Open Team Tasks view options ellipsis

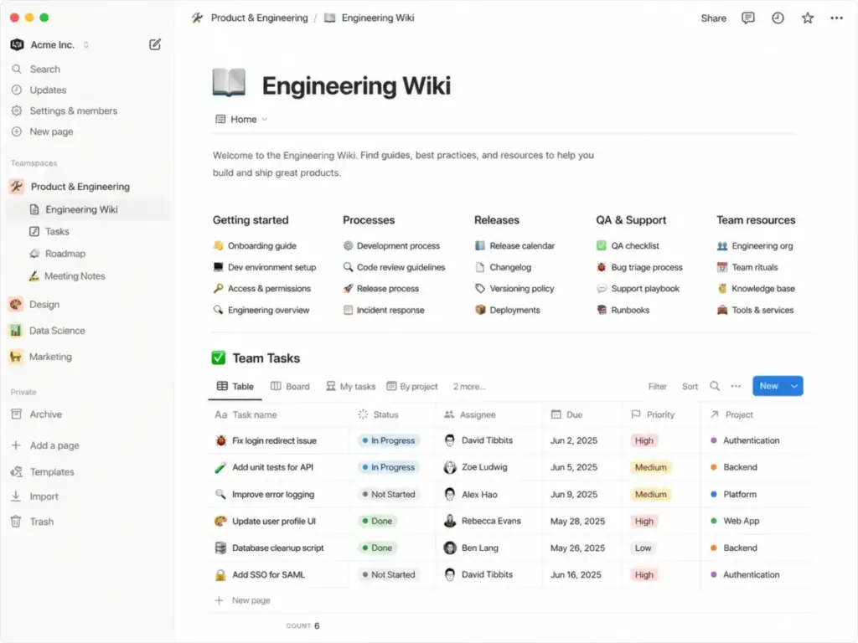[x=736, y=386]
